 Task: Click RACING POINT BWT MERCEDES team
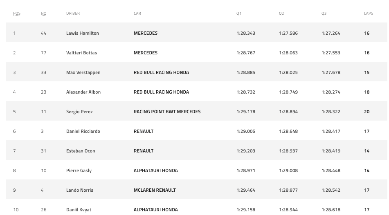point(167,112)
